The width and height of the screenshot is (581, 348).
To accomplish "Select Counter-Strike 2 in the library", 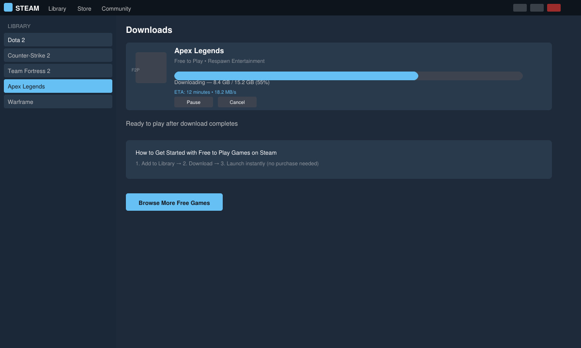I will pos(58,55).
